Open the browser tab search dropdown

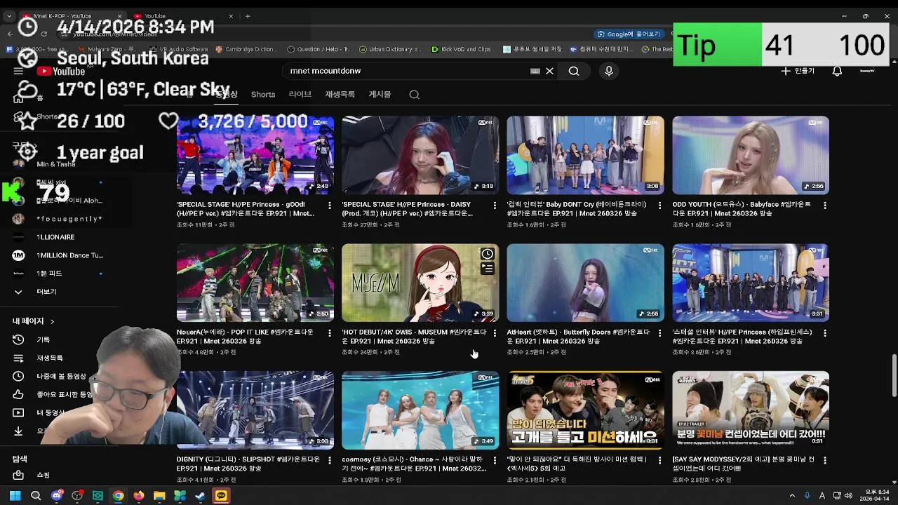pos(9,16)
